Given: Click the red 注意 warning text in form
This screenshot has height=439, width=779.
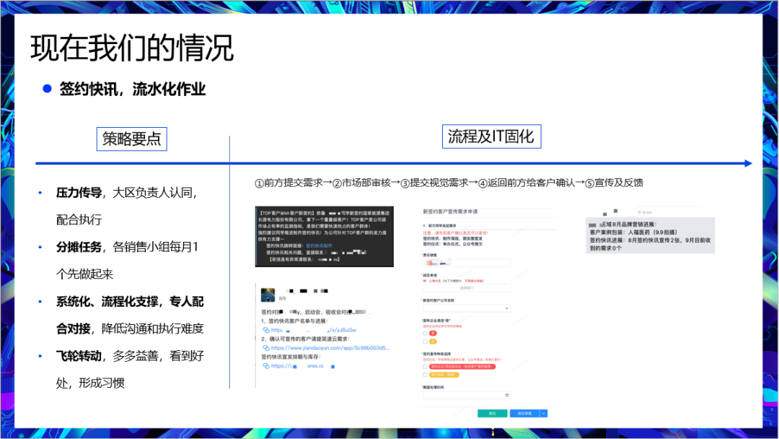Looking at the screenshot, I should 456,232.
